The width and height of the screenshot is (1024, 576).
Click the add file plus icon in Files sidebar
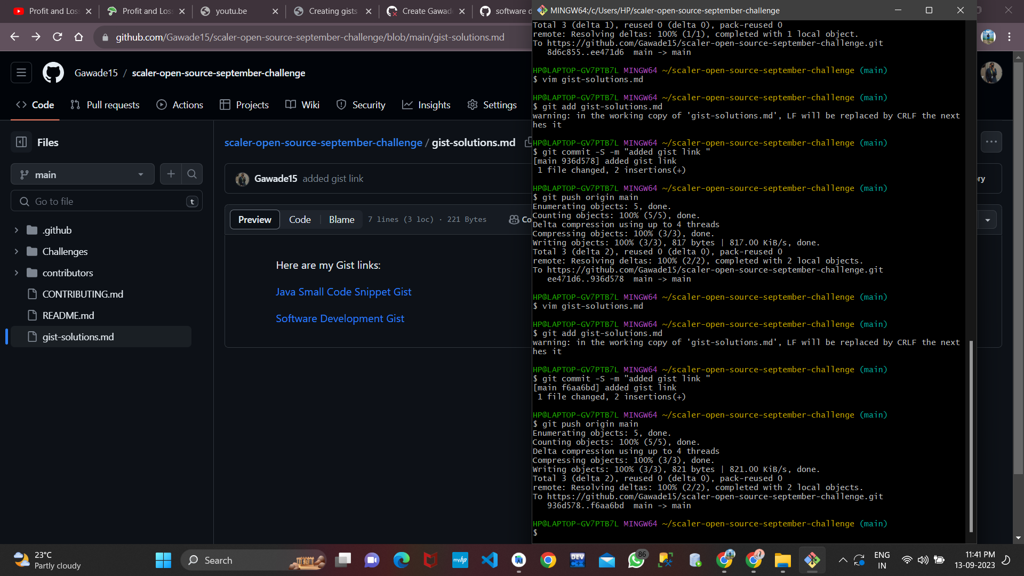(171, 174)
